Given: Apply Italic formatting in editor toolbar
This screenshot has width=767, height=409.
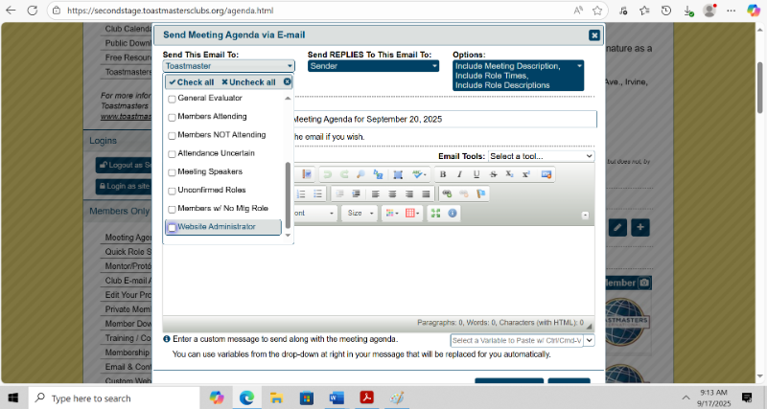Looking at the screenshot, I should pyautogui.click(x=459, y=174).
